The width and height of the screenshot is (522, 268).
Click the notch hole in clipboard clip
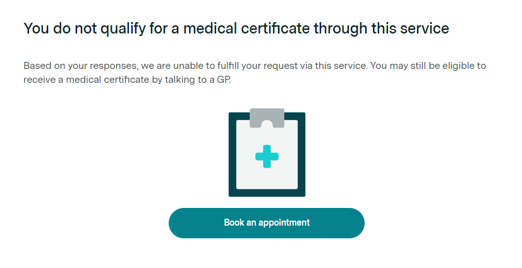coord(267,123)
